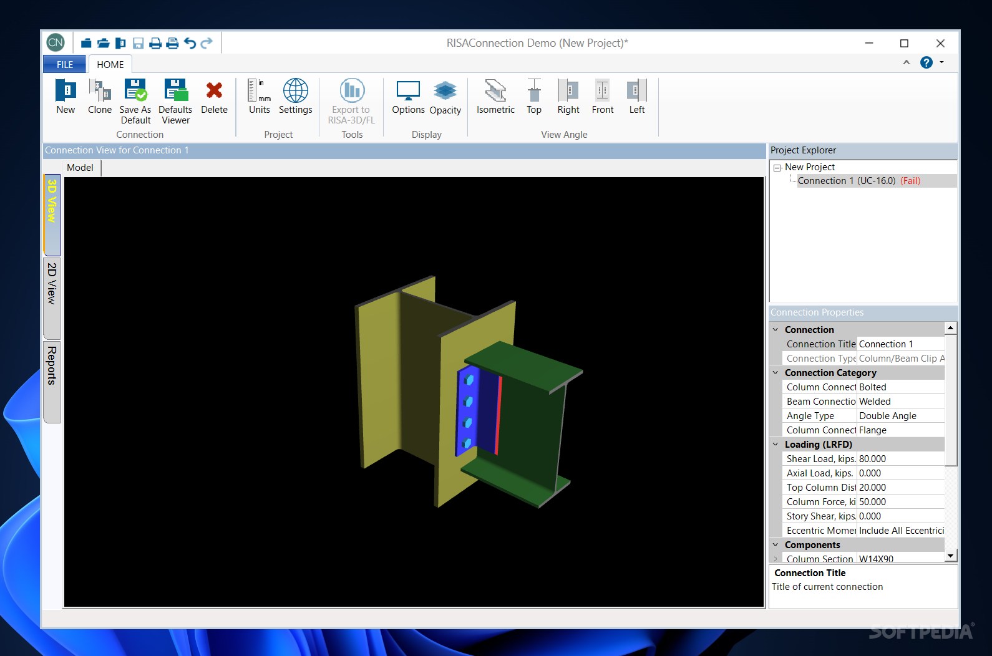Change the Beam Connection Welded value
Image resolution: width=992 pixels, height=656 pixels.
pyautogui.click(x=901, y=402)
